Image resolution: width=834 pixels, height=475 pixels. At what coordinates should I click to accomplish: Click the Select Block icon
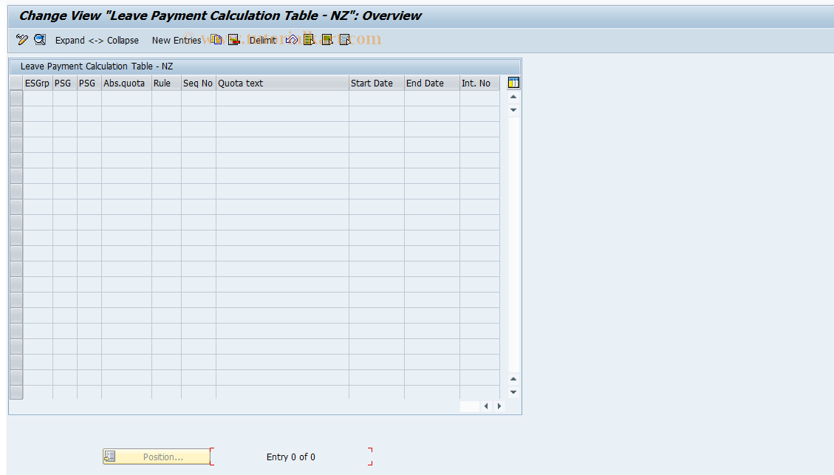(x=327, y=39)
